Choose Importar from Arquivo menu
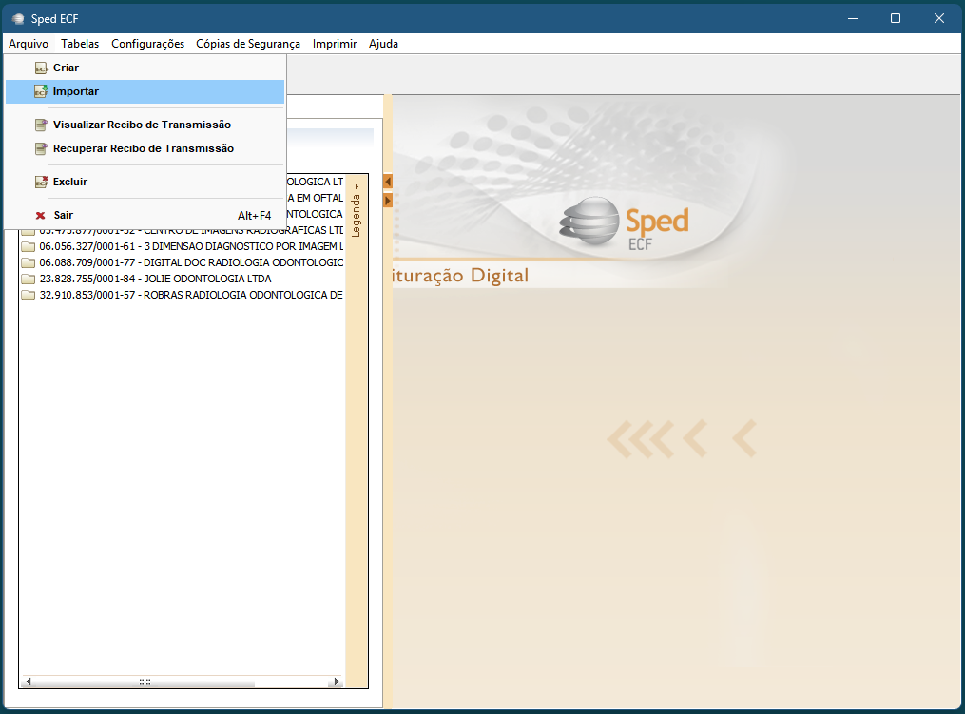 [x=145, y=91]
